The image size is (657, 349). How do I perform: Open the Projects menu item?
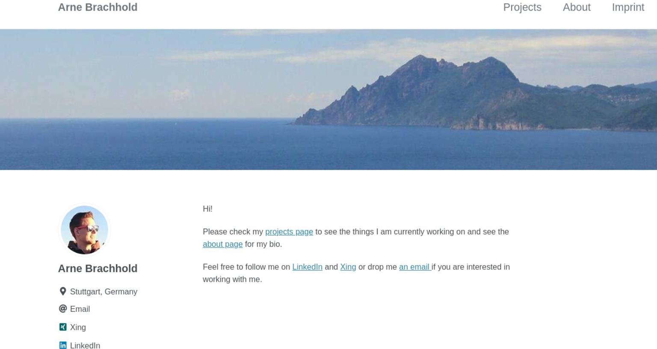522,7
